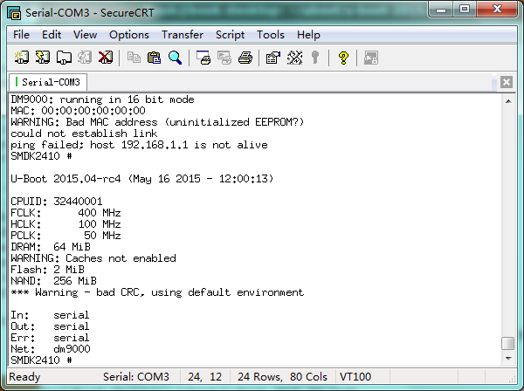This screenshot has width=524, height=391.
Task: Click the terminal scrollbar down arrow
Action: [508, 359]
